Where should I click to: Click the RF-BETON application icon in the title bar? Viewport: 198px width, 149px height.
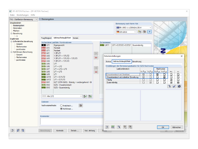[11, 11]
